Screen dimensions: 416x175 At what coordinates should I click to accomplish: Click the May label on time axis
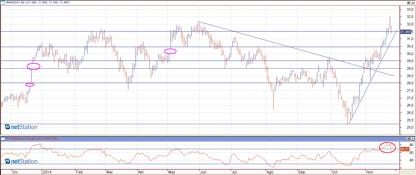(x=172, y=172)
